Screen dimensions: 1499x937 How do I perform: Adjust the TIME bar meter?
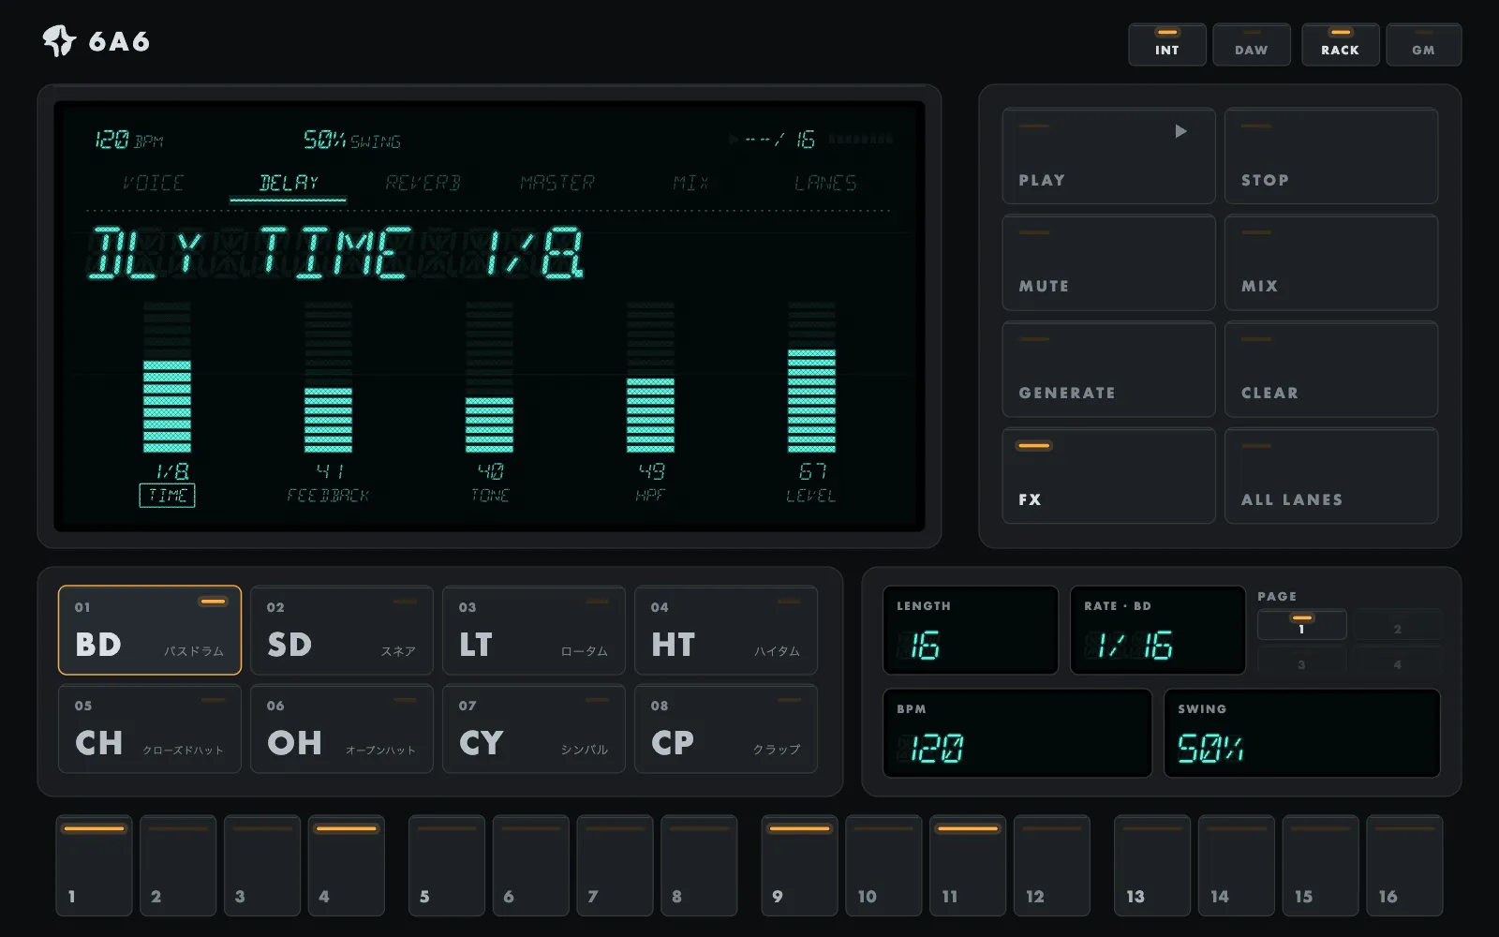coord(167,378)
